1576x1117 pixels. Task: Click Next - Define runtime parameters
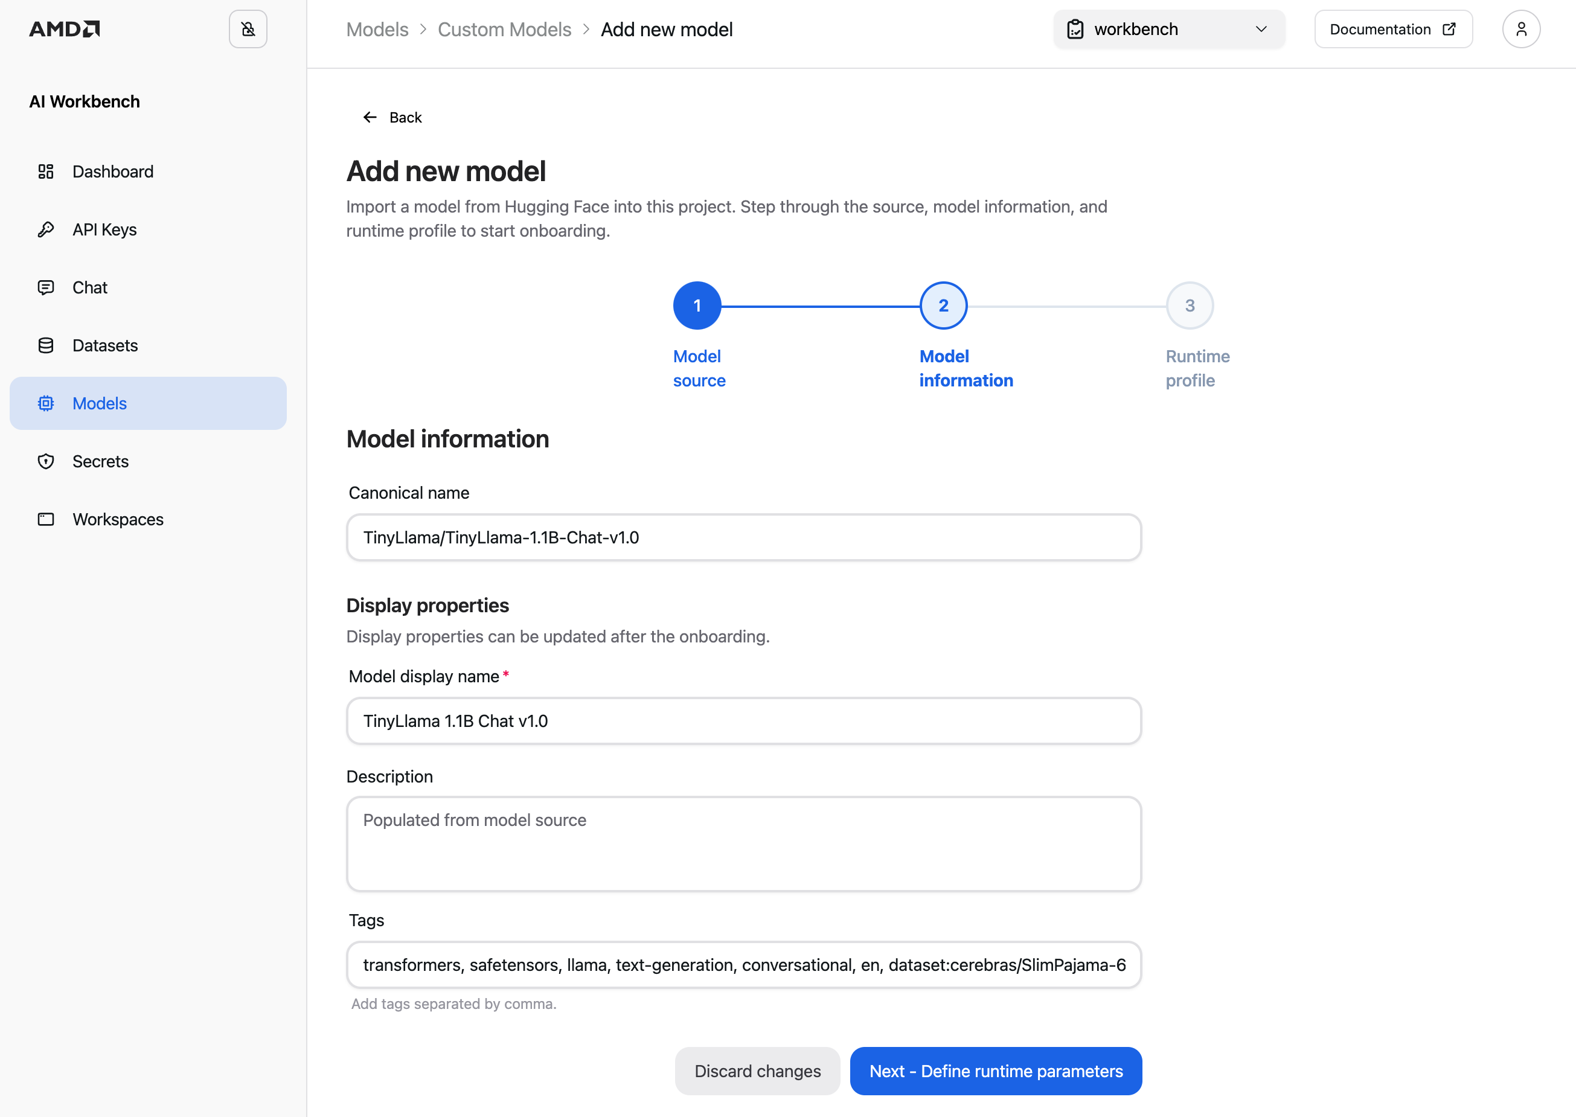[x=995, y=1071]
